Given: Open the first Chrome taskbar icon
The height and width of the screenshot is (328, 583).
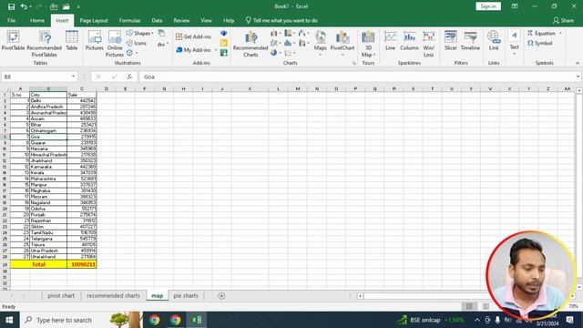Looking at the screenshot, I should tap(154, 320).
